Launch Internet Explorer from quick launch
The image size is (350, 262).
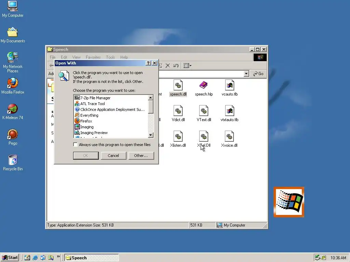click(x=35, y=258)
